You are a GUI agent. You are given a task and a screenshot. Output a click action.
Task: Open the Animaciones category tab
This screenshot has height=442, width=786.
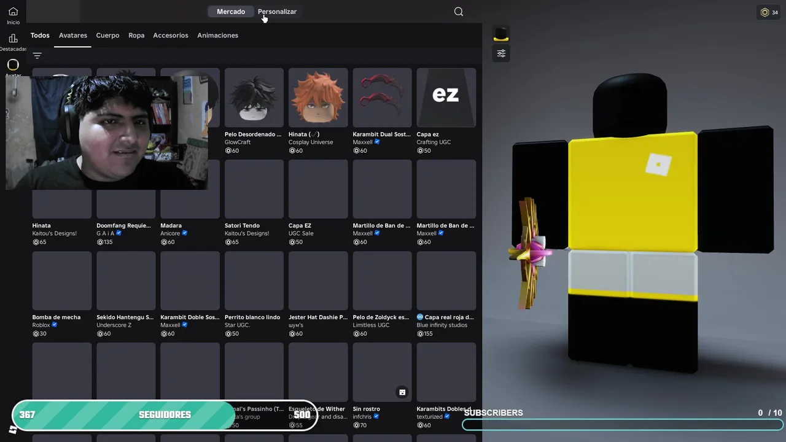[217, 36]
